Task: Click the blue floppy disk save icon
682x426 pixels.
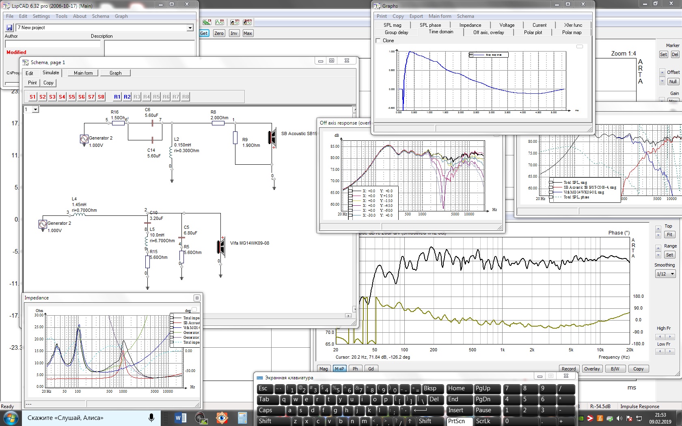Action: pos(9,28)
